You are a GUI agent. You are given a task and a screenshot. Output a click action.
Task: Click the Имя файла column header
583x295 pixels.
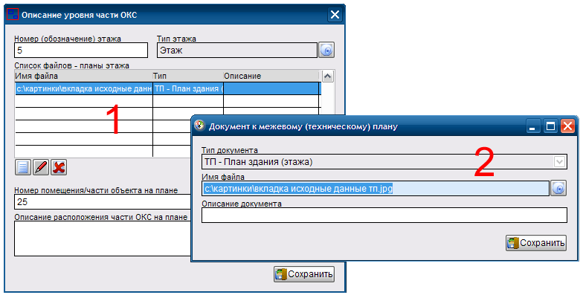click(x=83, y=76)
